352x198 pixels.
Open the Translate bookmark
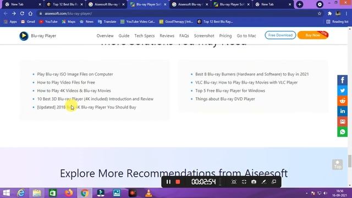pyautogui.click(x=107, y=22)
